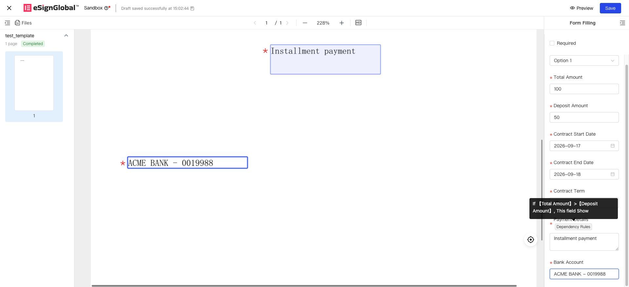Click the draft saved disk icon

coord(192,8)
